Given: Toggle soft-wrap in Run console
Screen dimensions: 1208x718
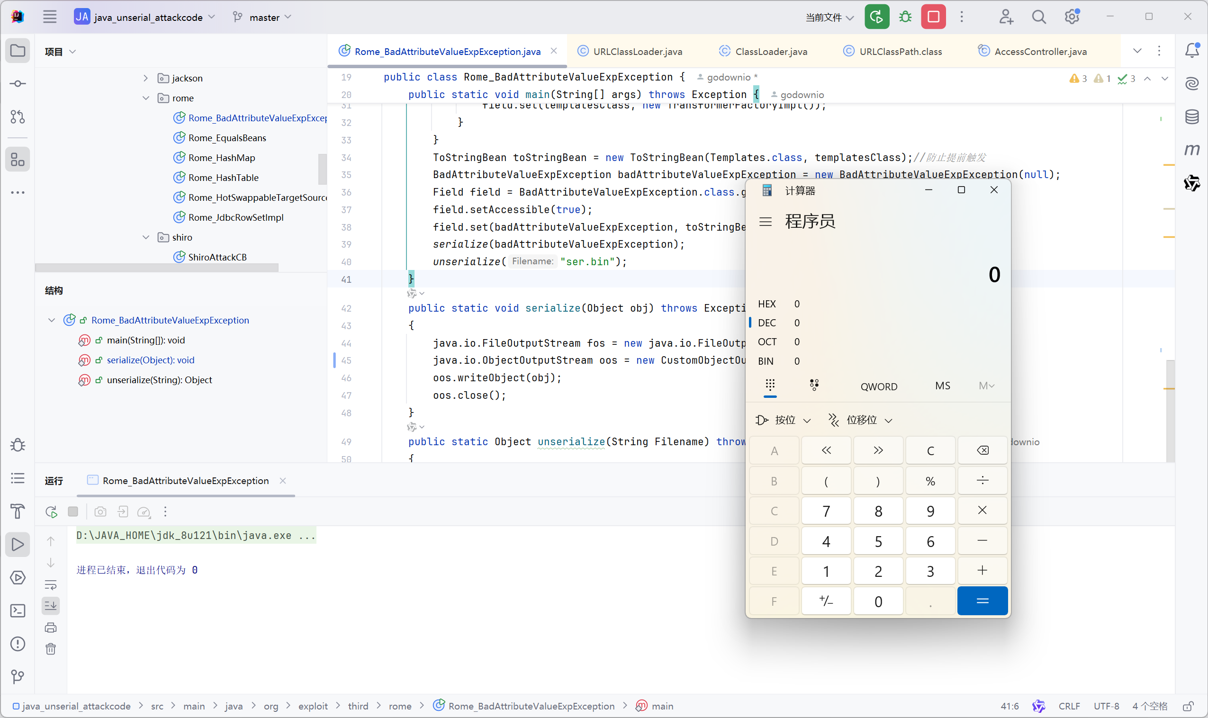Looking at the screenshot, I should point(51,584).
